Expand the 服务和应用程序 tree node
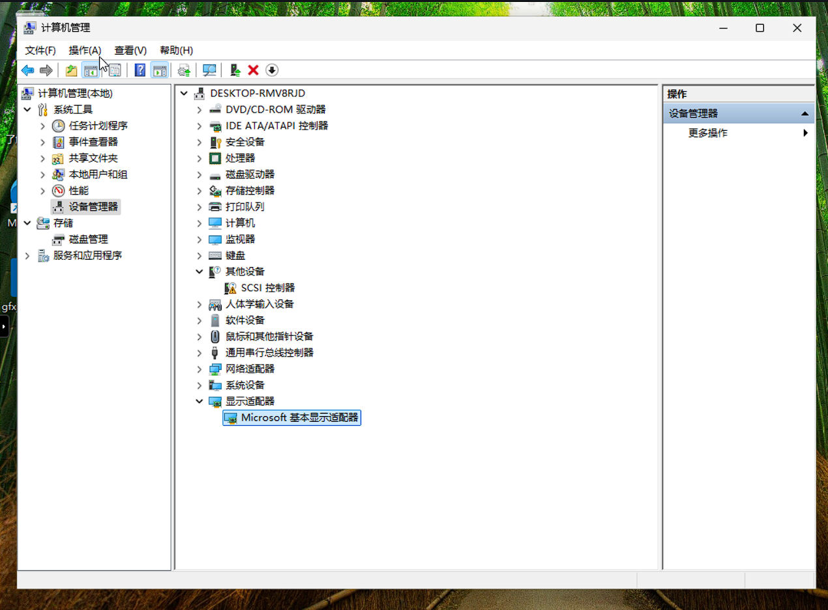Viewport: 828px width, 610px height. point(27,256)
